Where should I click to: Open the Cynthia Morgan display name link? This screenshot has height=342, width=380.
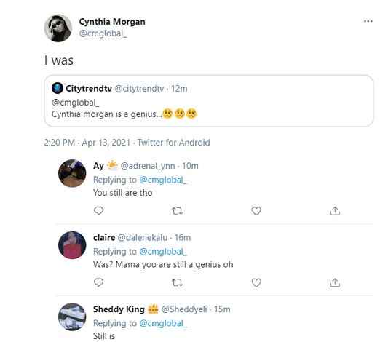[112, 22]
